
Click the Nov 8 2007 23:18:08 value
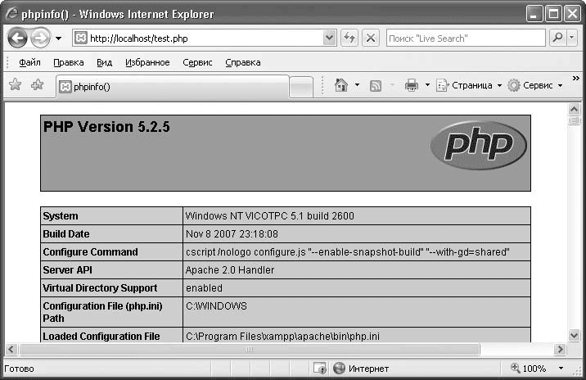(x=232, y=233)
